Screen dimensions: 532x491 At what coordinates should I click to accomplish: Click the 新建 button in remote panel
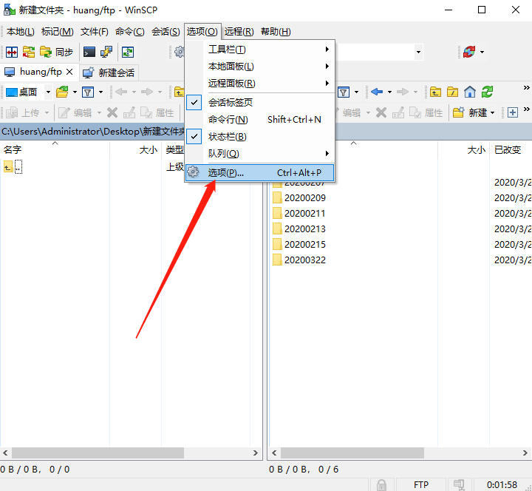(x=474, y=112)
